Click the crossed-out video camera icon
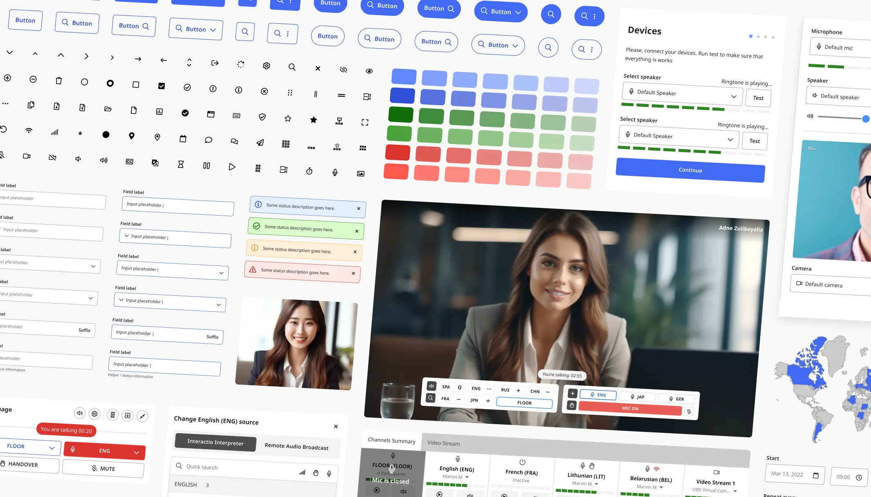871x497 pixels. coord(52,157)
